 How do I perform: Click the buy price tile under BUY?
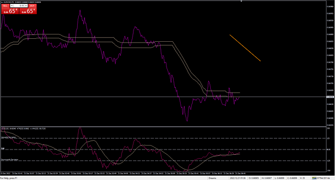coord(28,11)
